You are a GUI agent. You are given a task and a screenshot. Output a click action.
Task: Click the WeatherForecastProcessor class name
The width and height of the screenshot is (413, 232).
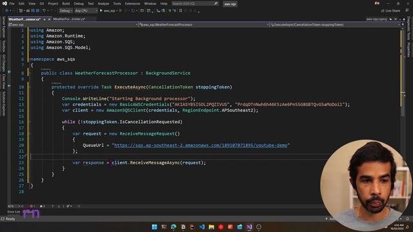point(106,73)
